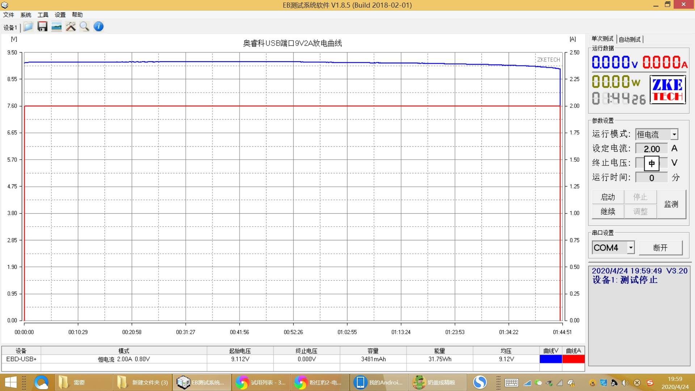
Task: Open the 帮助 menu
Action: click(77, 15)
